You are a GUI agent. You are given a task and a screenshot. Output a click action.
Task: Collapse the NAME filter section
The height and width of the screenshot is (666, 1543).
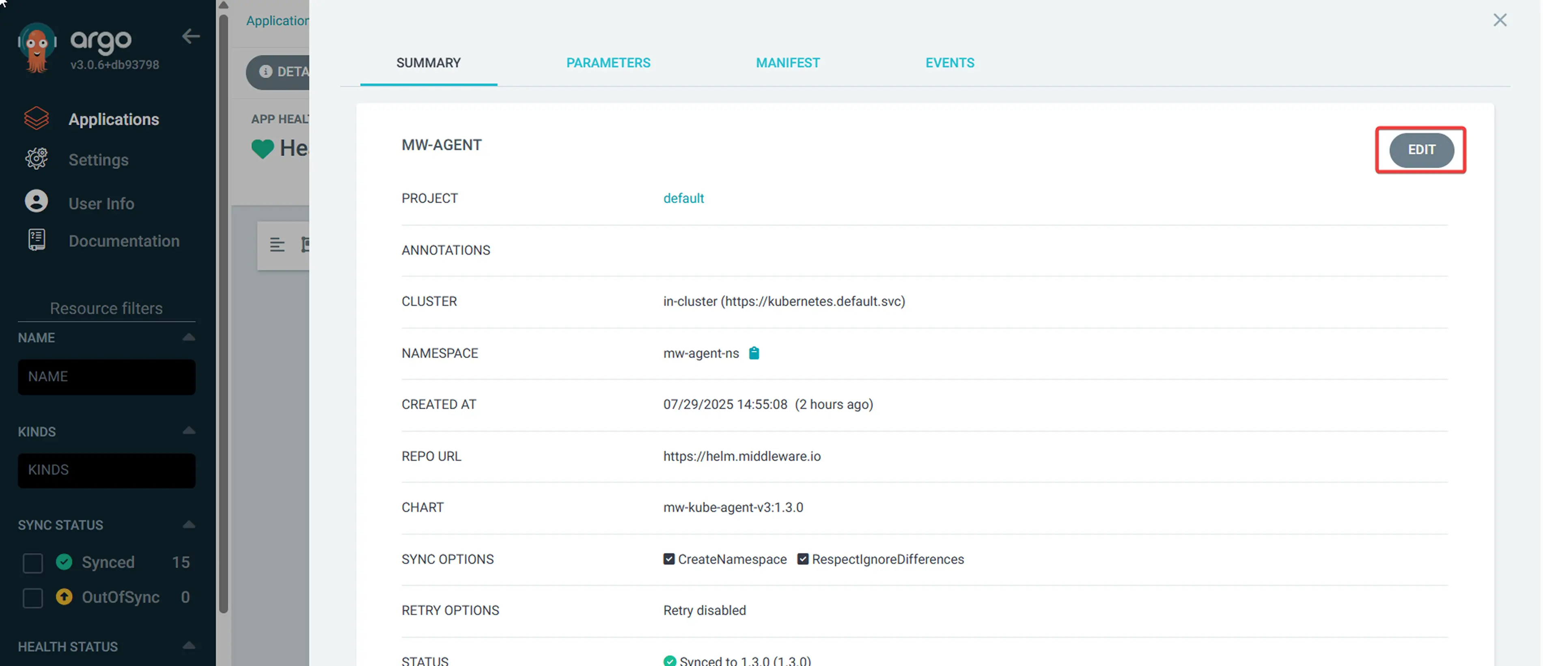coord(189,337)
